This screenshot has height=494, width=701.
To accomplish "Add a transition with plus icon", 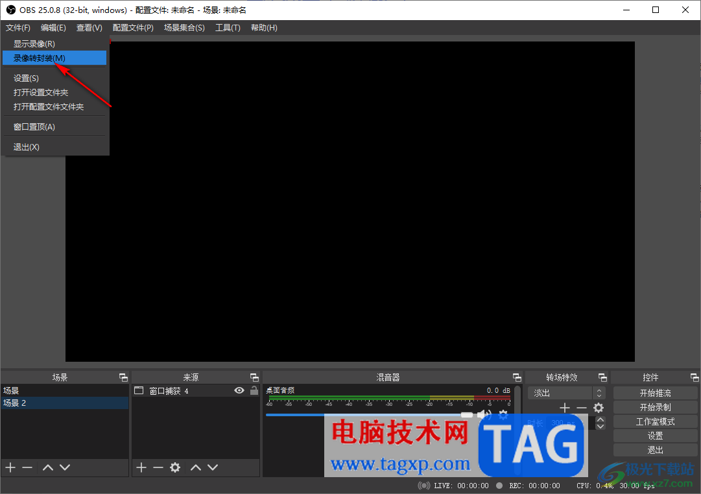I will pos(565,408).
